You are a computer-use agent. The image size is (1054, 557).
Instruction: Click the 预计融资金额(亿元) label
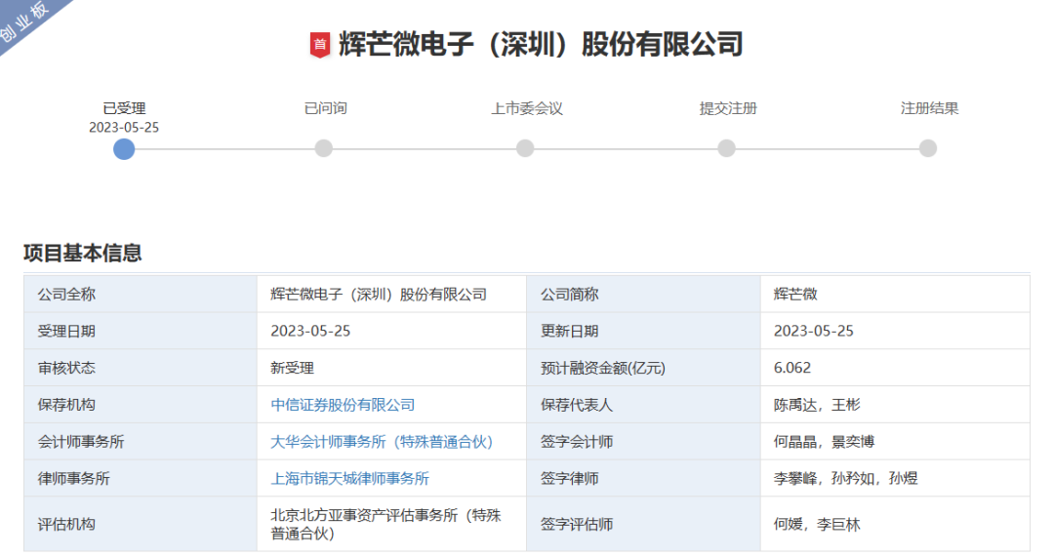[x=603, y=368]
